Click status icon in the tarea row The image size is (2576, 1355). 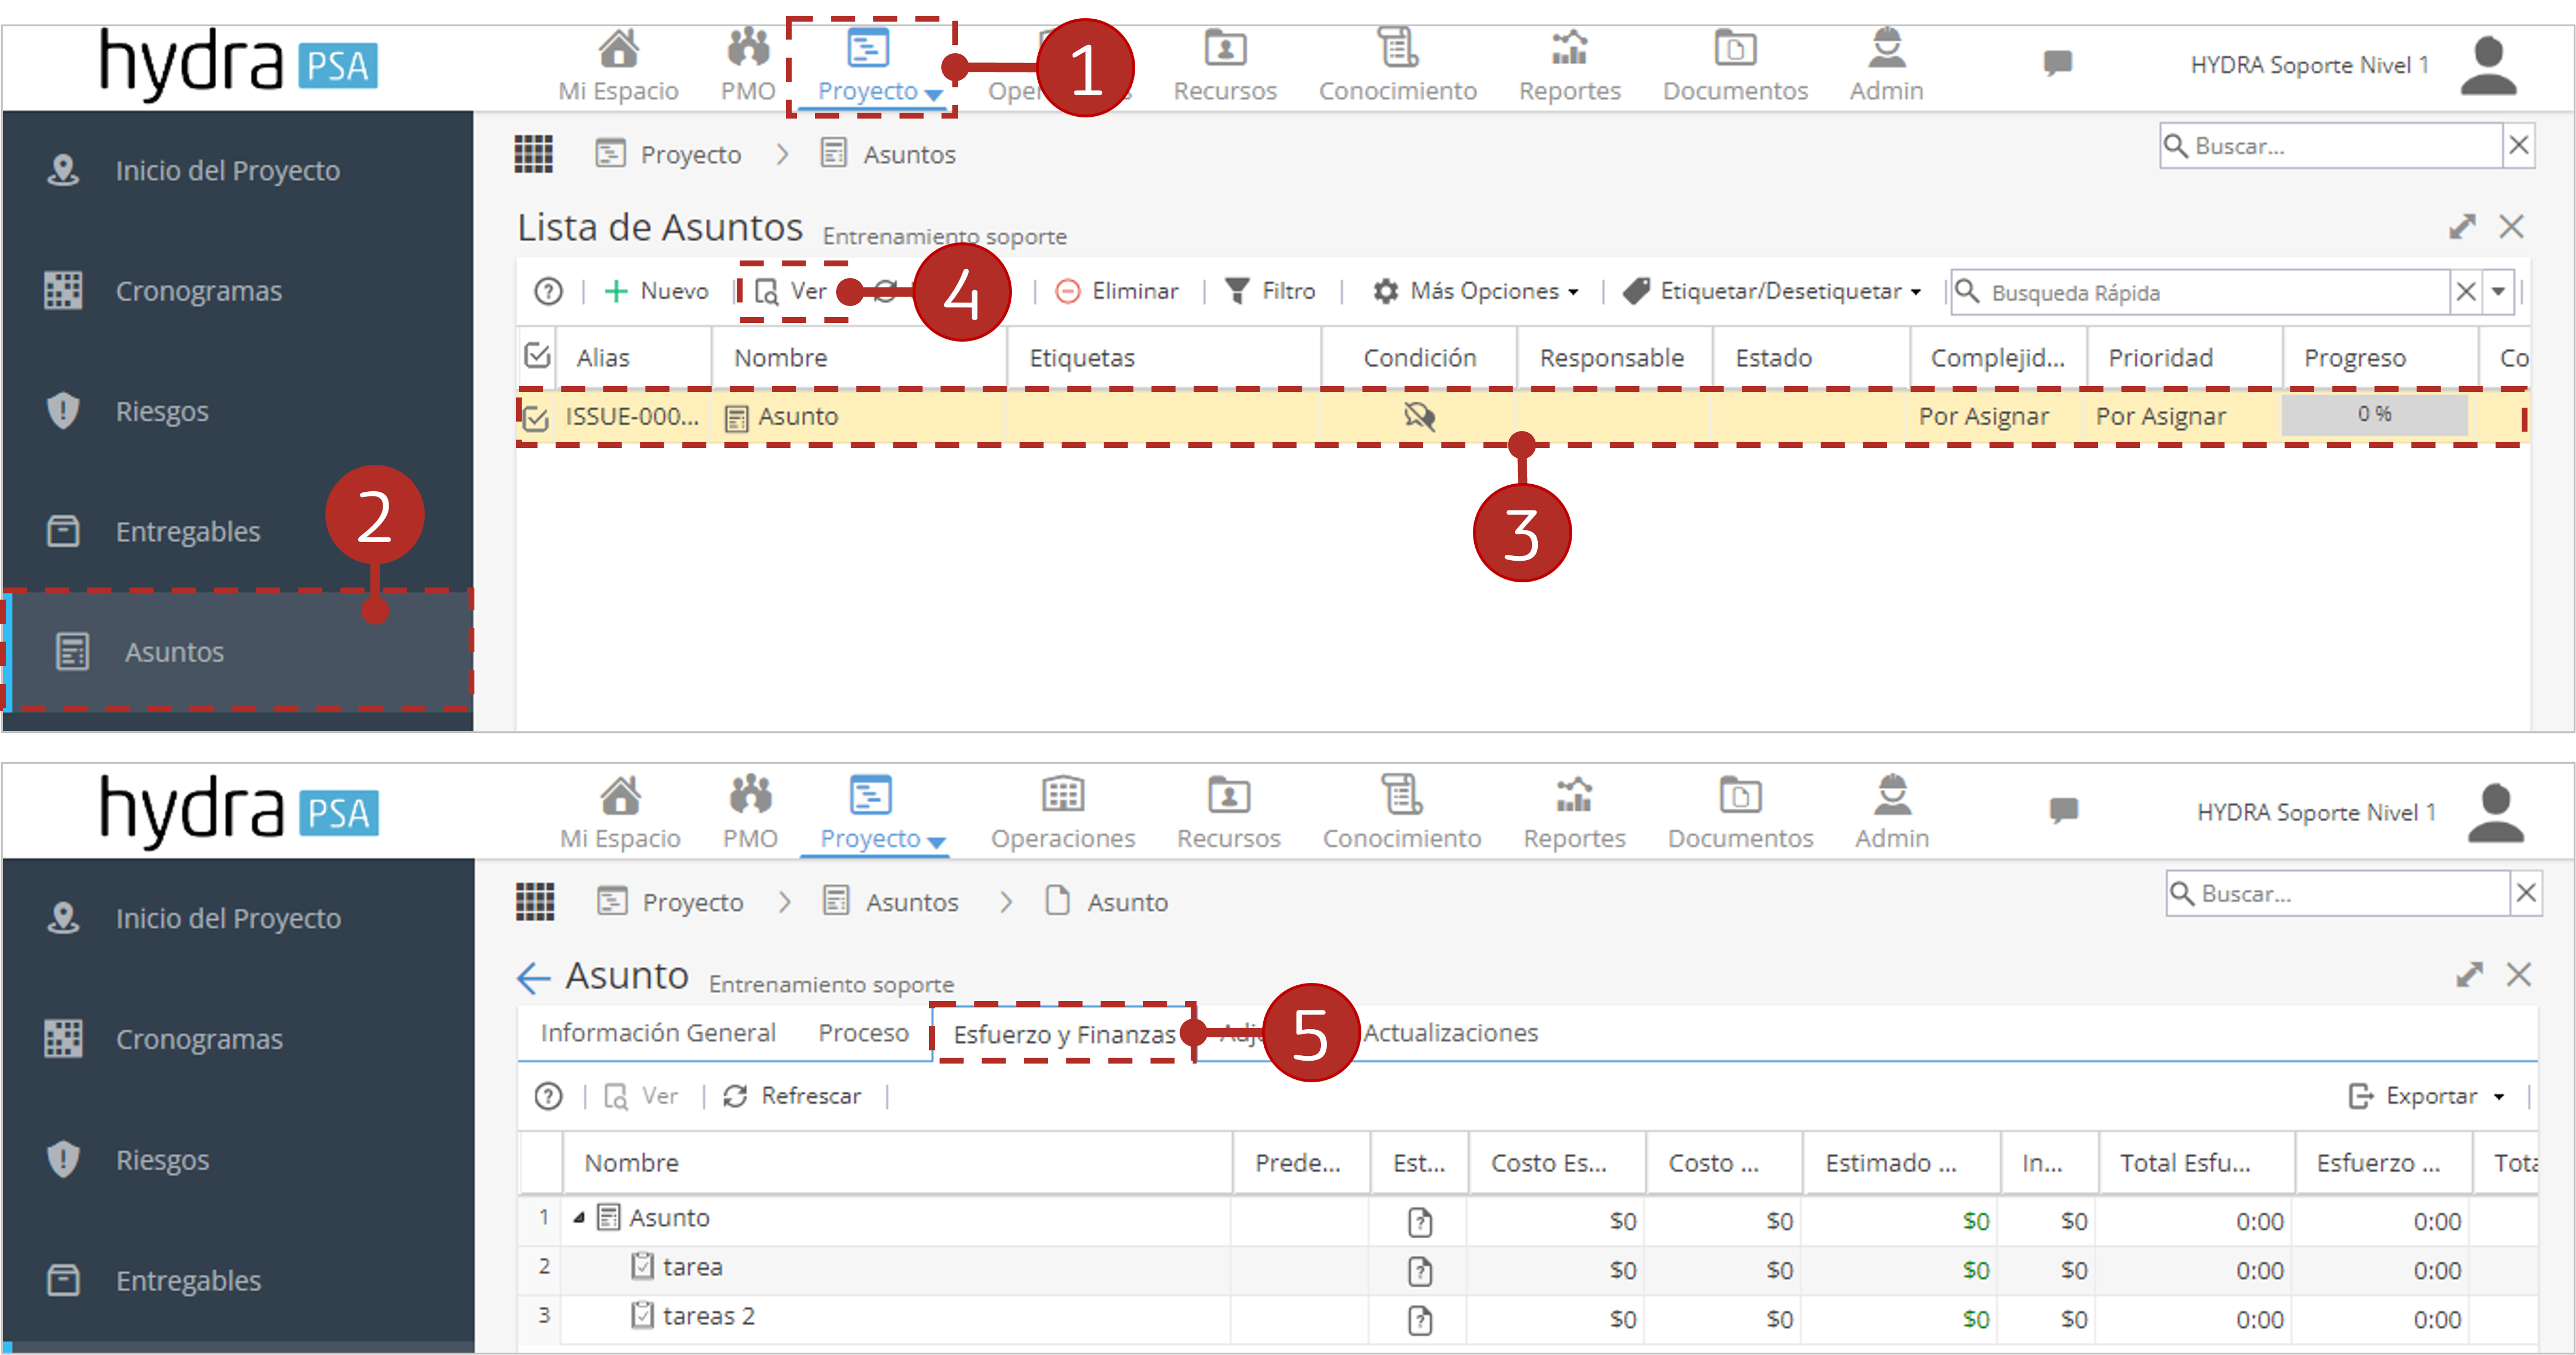1420,1271
